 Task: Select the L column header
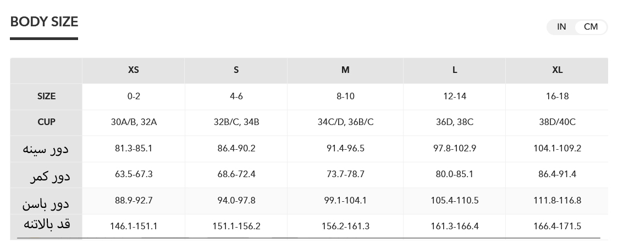point(455,70)
